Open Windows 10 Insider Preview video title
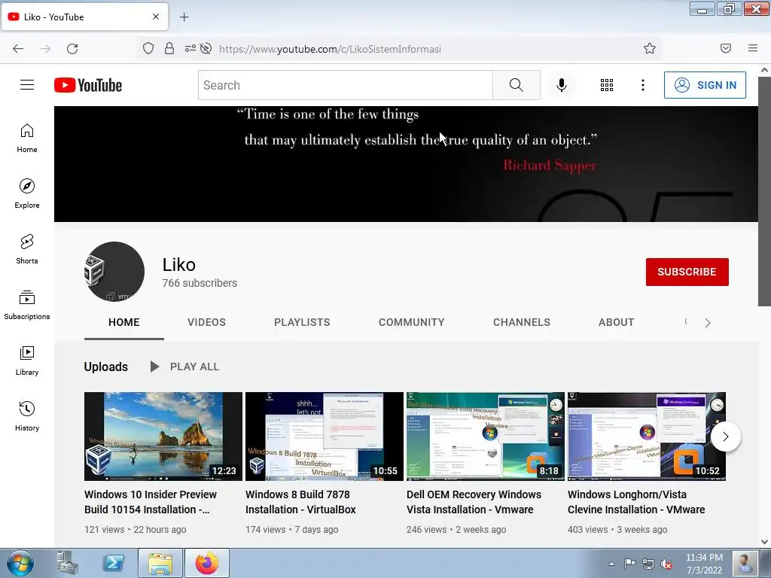This screenshot has height=578, width=771. tap(151, 502)
